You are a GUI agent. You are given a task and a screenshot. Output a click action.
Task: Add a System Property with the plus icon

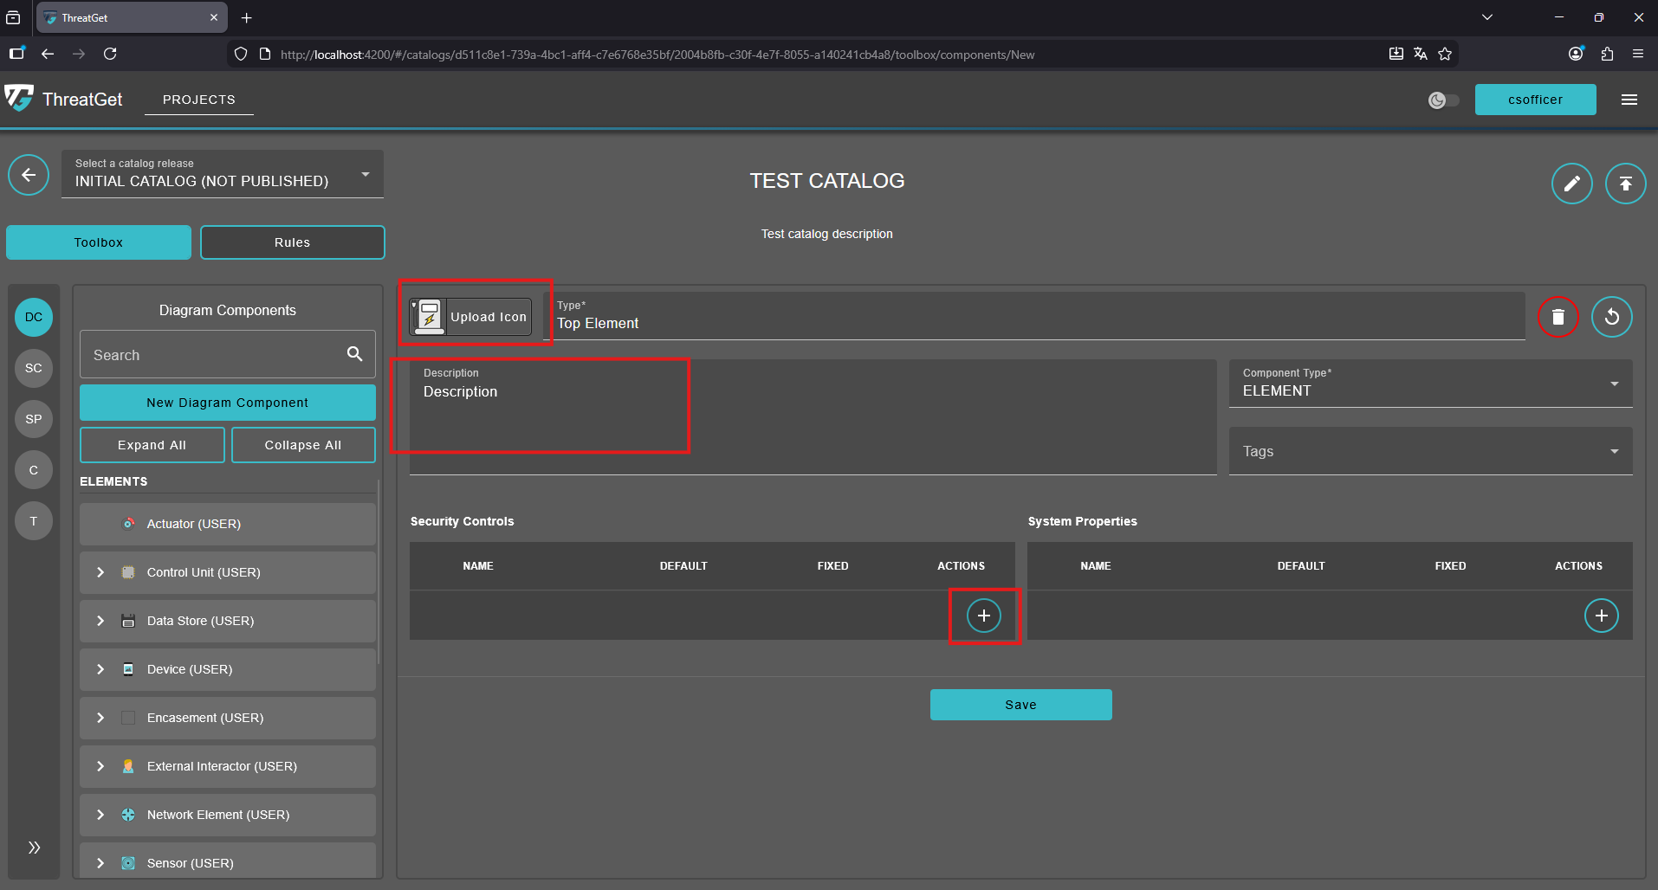(x=1601, y=615)
